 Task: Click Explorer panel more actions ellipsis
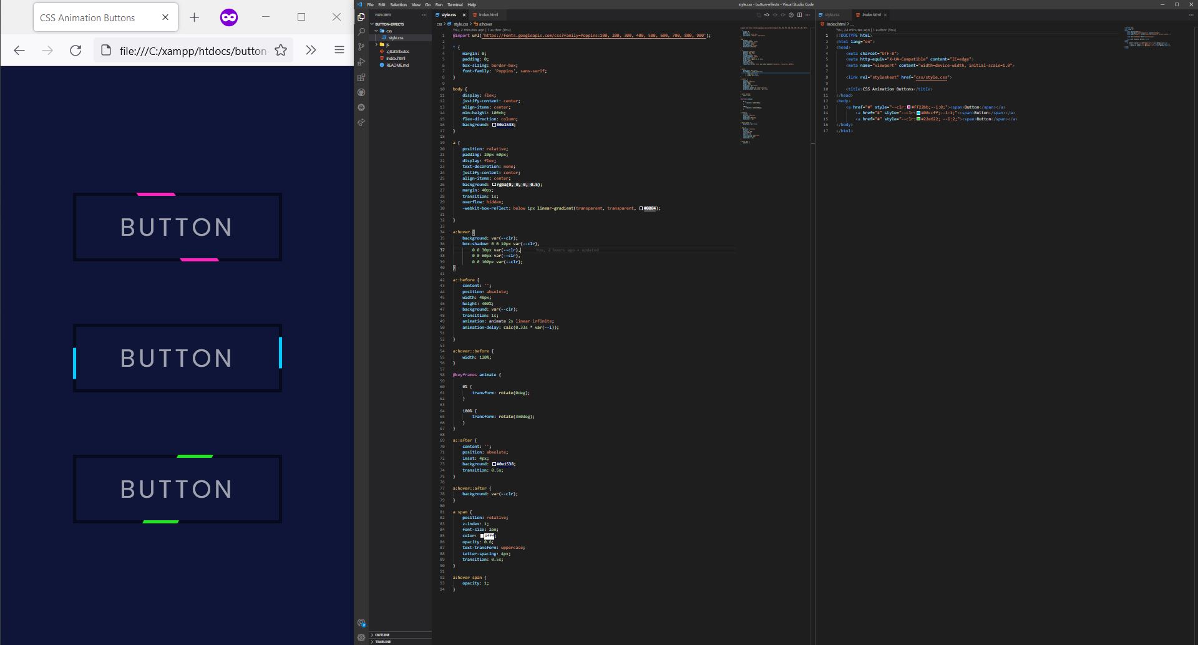pyautogui.click(x=425, y=15)
